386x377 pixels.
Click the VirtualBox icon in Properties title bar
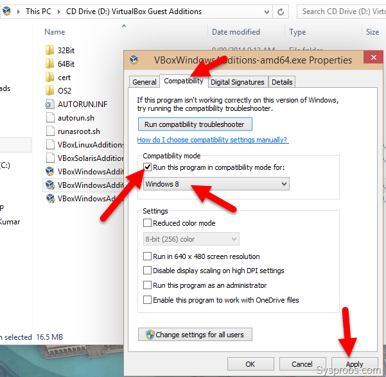[134, 60]
